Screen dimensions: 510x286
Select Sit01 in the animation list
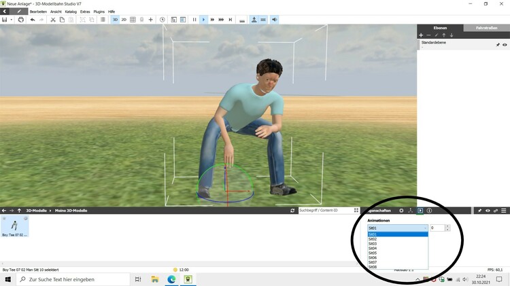coord(398,234)
